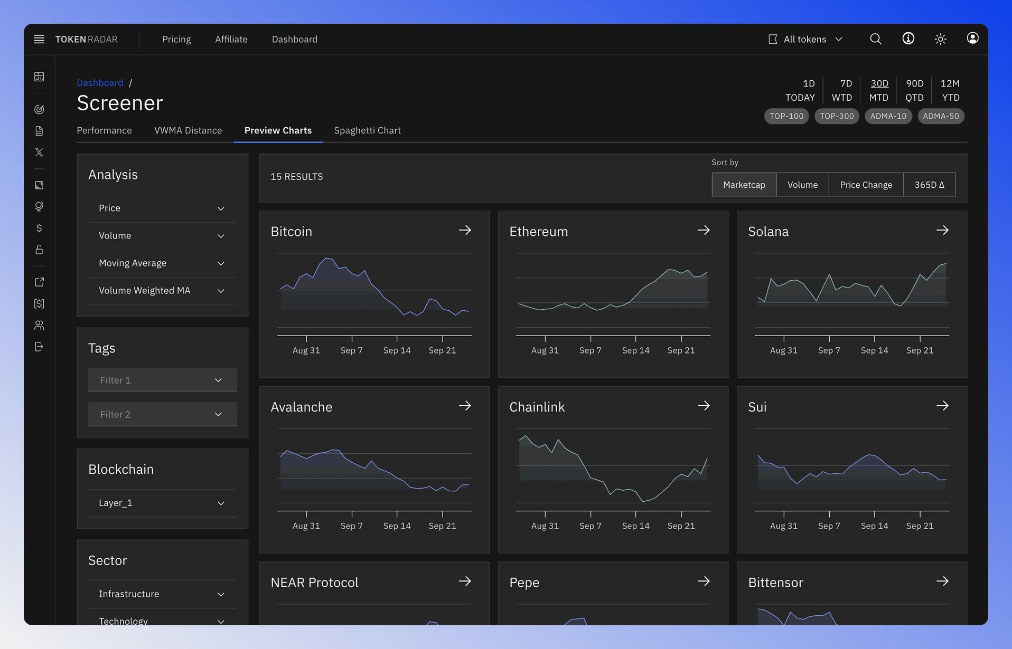1012x649 pixels.
Task: Expand the Volume analysis section
Action: 162,236
